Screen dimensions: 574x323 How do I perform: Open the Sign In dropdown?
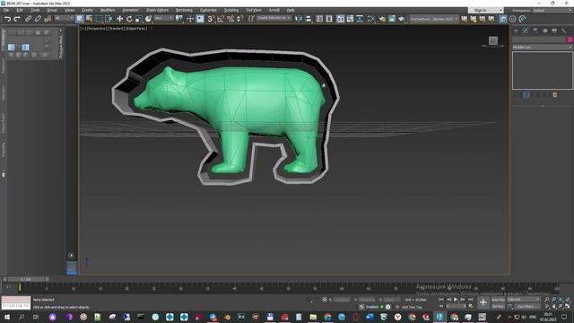(485, 10)
